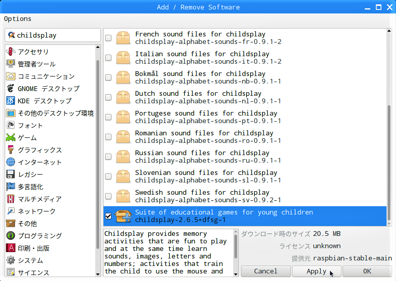Select the ゲーム category label

27,138
